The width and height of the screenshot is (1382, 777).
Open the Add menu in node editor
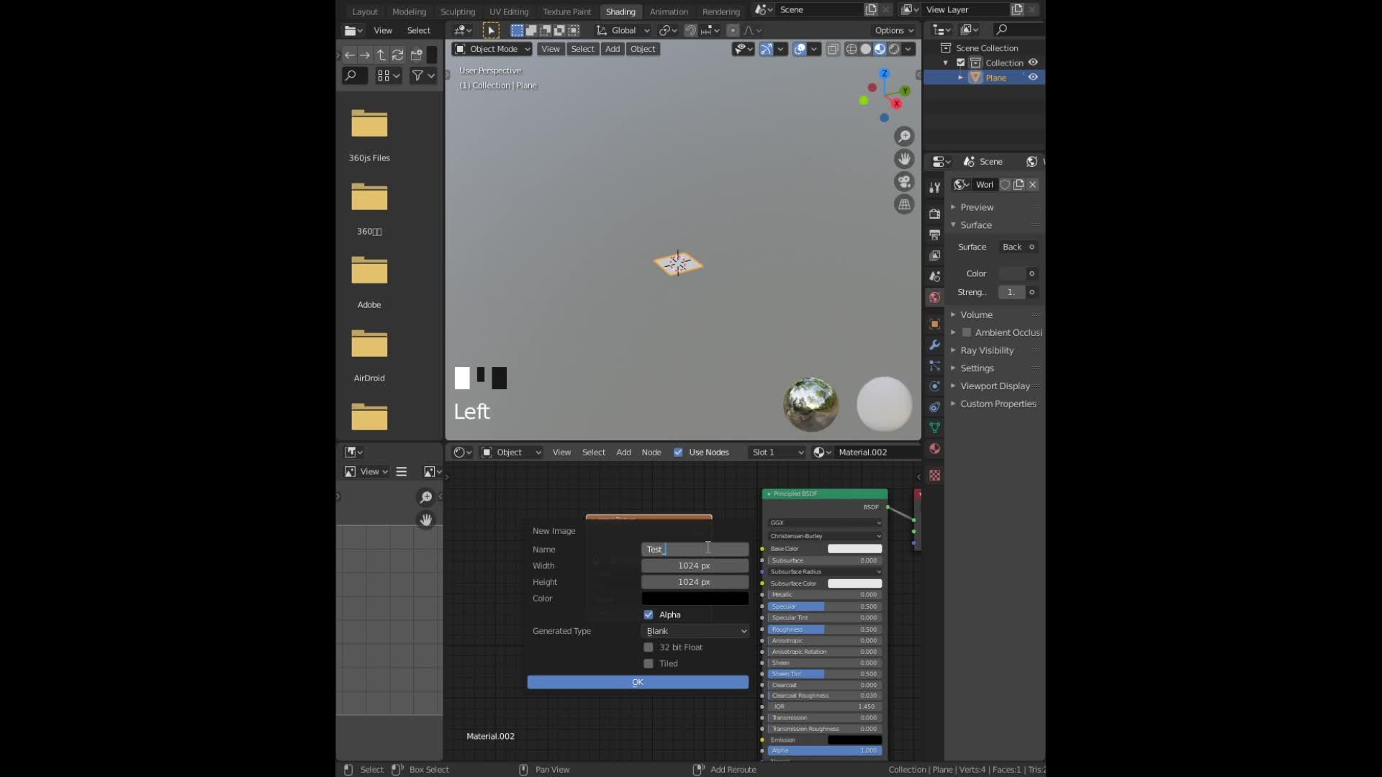[x=623, y=452]
